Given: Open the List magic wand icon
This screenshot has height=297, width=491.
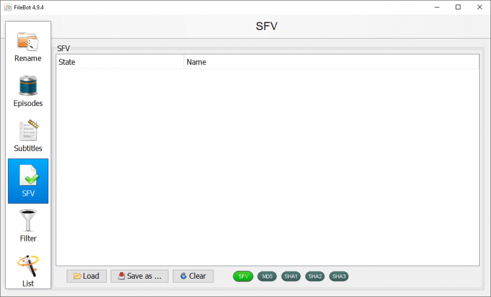Looking at the screenshot, I should (x=28, y=266).
